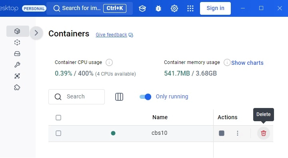The width and height of the screenshot is (288, 158).
Task: Click the Search for images search bar
Action: click(90, 8)
